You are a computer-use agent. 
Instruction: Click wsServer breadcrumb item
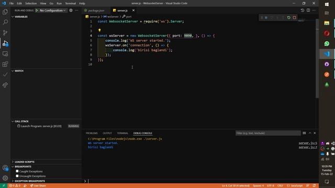(111, 17)
